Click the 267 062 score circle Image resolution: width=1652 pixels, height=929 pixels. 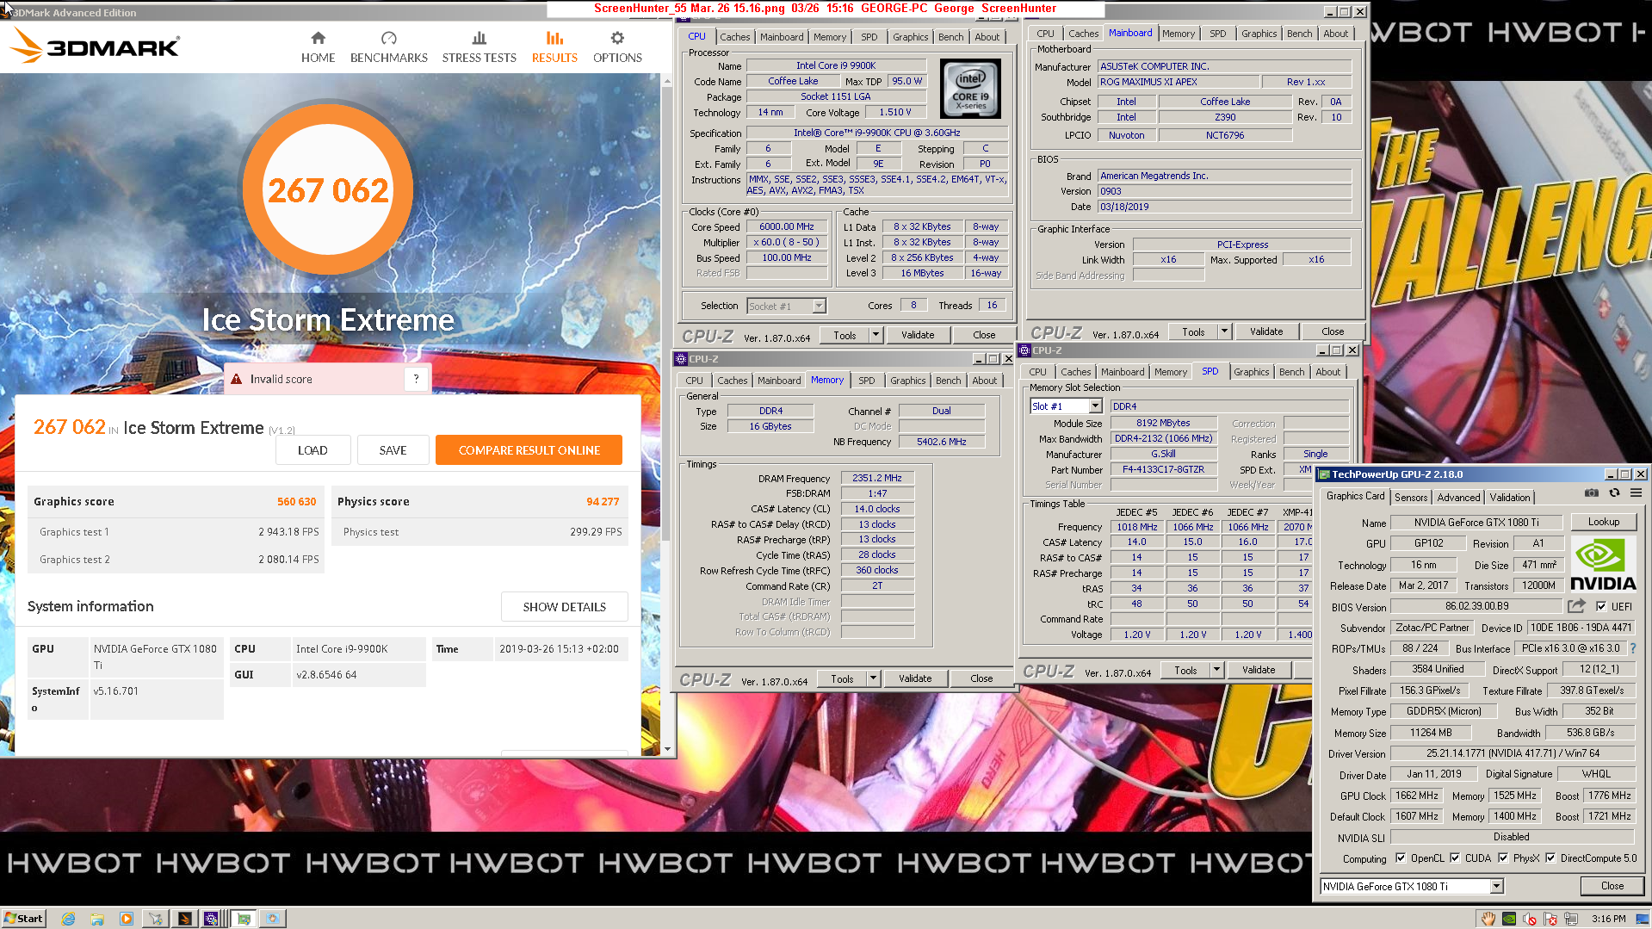tap(327, 189)
